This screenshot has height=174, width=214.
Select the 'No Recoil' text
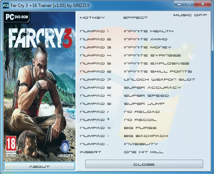point(140,120)
